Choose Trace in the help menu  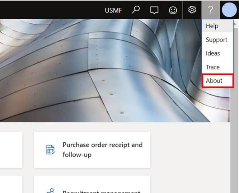click(218, 67)
